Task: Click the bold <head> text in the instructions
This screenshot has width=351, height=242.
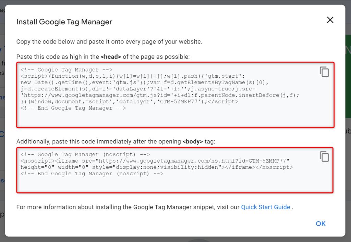Action: click(111, 57)
